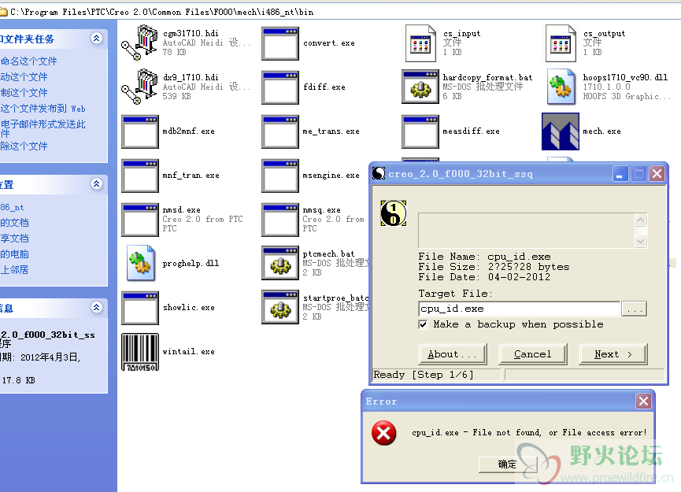Browse target file with ... button

click(x=635, y=309)
